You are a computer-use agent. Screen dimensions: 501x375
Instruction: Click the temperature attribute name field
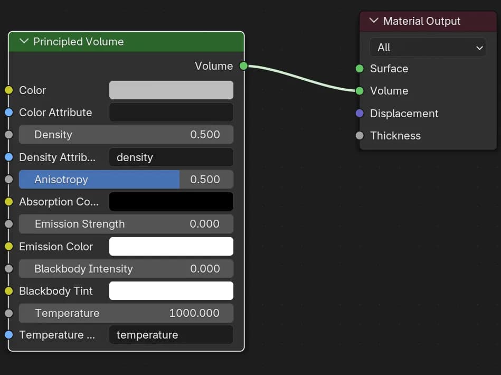[x=171, y=335]
